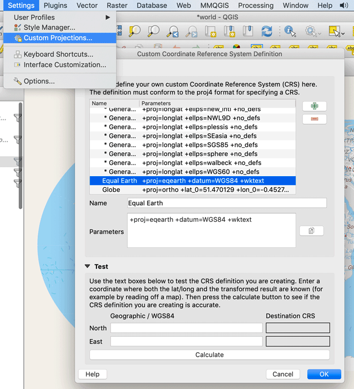This screenshot has width=354, height=389.
Task: Click the Run Feature Action gear icon
Action: coord(310,31)
